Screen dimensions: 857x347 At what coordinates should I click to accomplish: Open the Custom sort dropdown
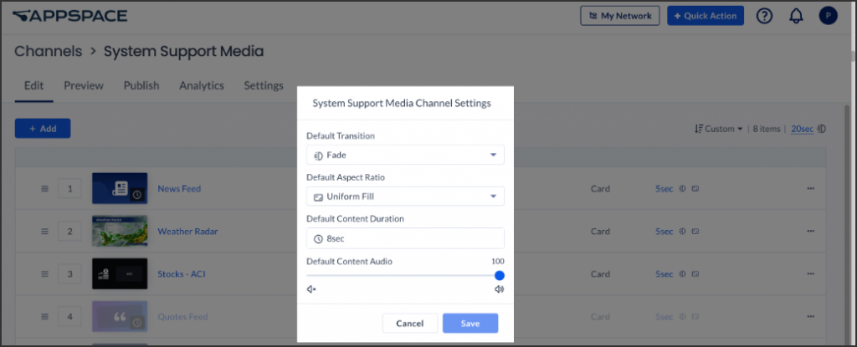coord(719,129)
